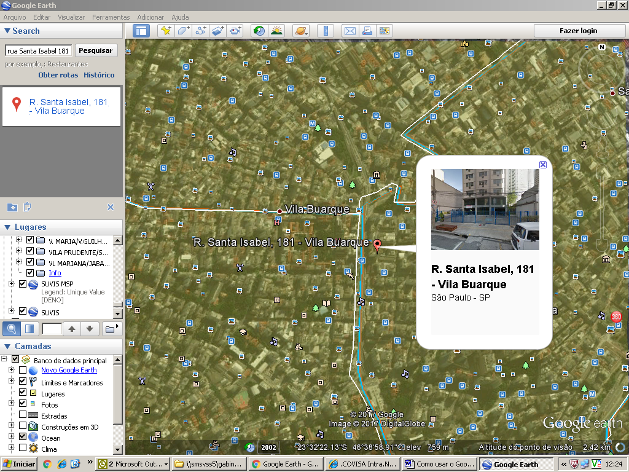Collapse Banco de dados principal node
This screenshot has height=472, width=629.
click(x=4, y=359)
